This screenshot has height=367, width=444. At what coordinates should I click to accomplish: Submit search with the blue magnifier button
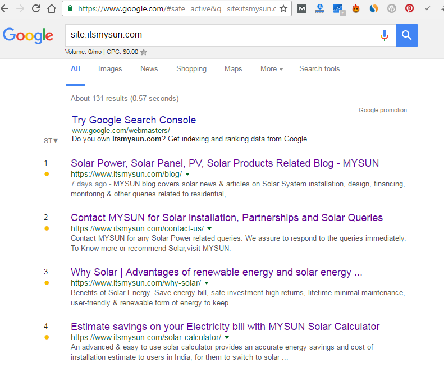pyautogui.click(x=406, y=35)
